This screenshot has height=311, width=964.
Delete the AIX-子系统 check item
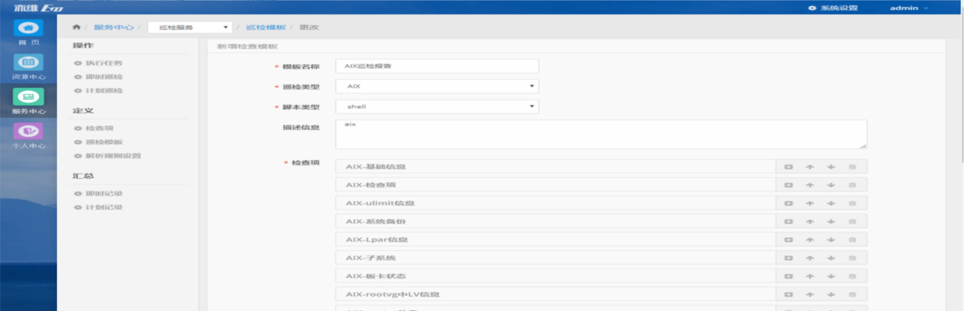point(852,258)
